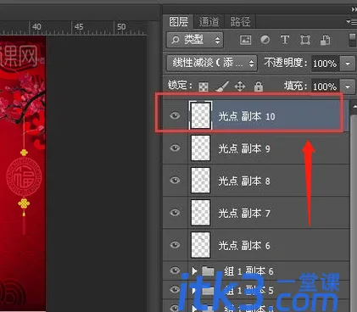The height and width of the screenshot is (312, 357).
Task: Toggle the layer filtering switch
Action: (x=352, y=40)
